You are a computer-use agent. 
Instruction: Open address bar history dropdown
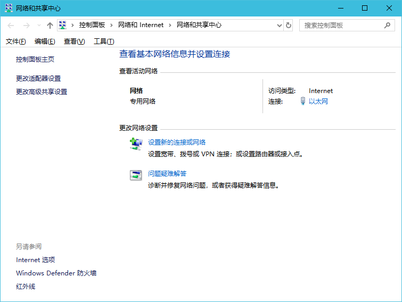pos(280,26)
